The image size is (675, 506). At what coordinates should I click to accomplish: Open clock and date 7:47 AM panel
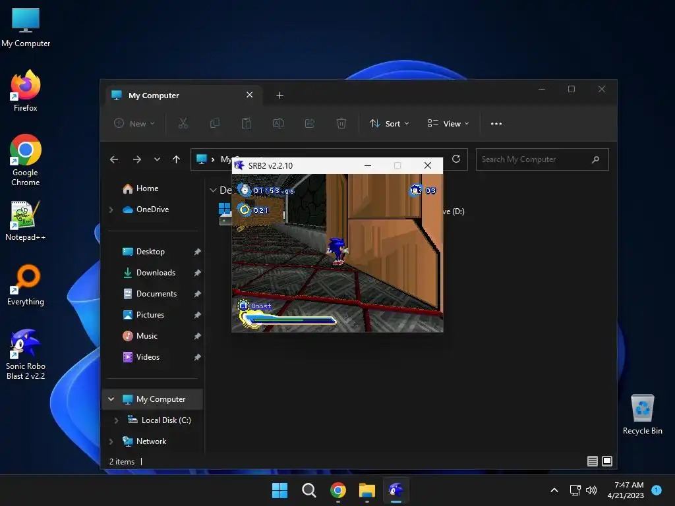coord(626,490)
